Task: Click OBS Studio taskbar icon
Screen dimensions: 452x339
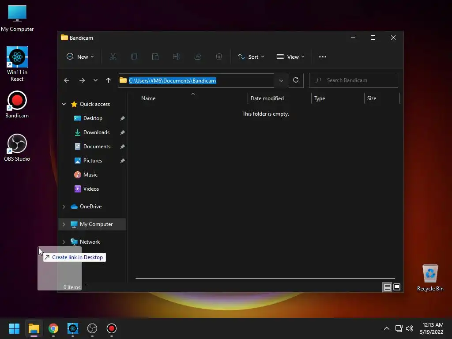Action: point(92,328)
